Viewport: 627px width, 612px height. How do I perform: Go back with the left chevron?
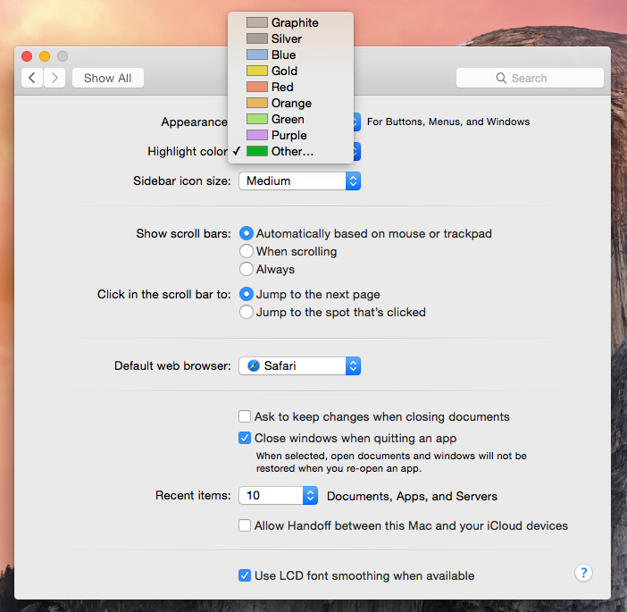click(x=32, y=78)
